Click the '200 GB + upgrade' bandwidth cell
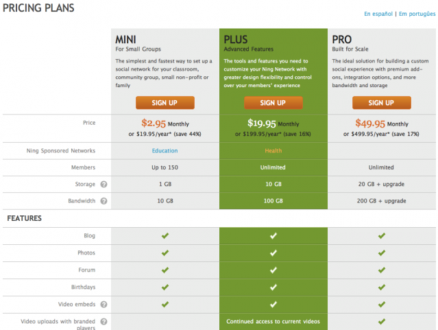 point(381,201)
